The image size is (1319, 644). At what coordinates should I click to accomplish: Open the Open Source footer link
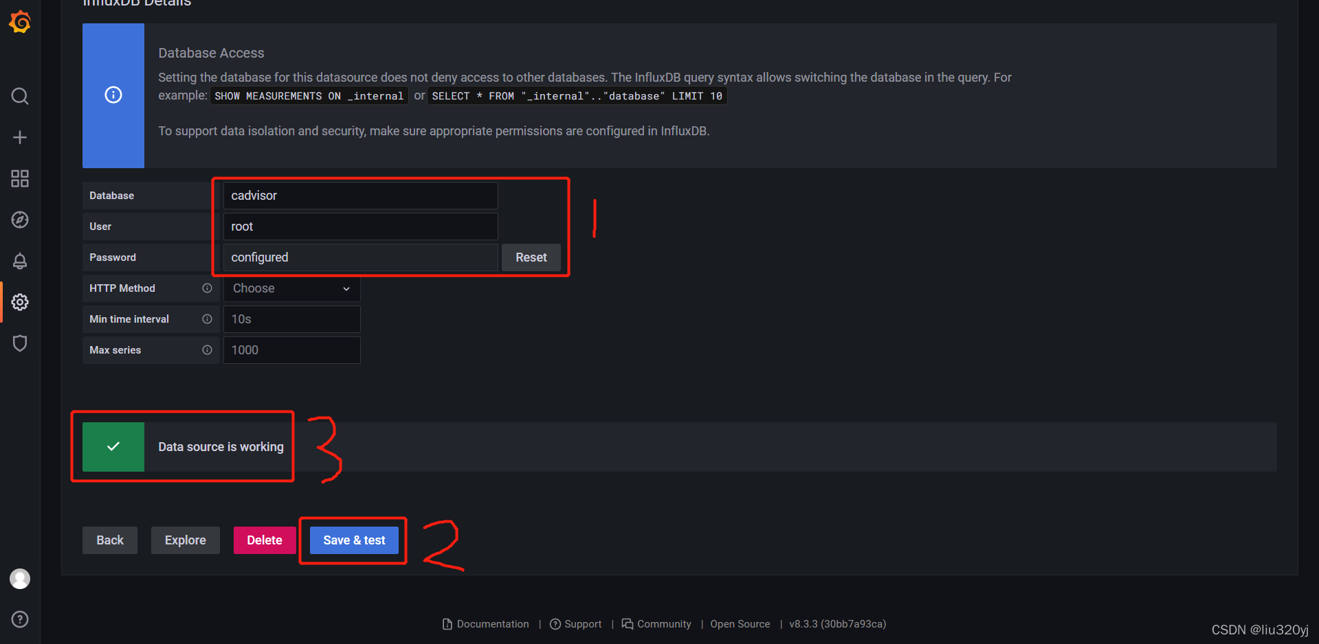pyautogui.click(x=740, y=624)
